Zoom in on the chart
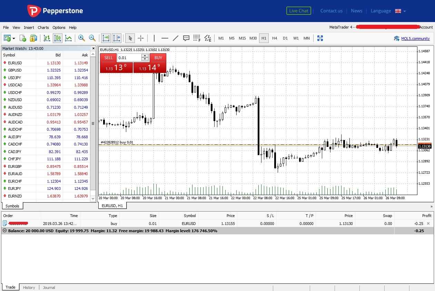This screenshot has height=291, width=435. pyautogui.click(x=82, y=38)
